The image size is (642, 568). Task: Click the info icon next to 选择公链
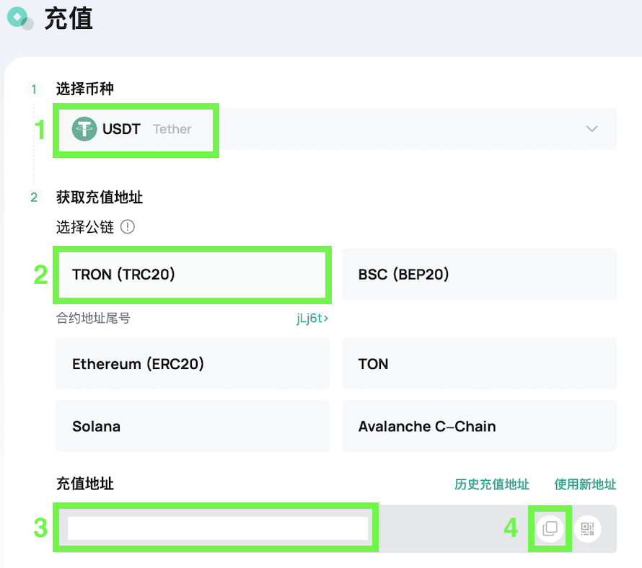coord(128,226)
